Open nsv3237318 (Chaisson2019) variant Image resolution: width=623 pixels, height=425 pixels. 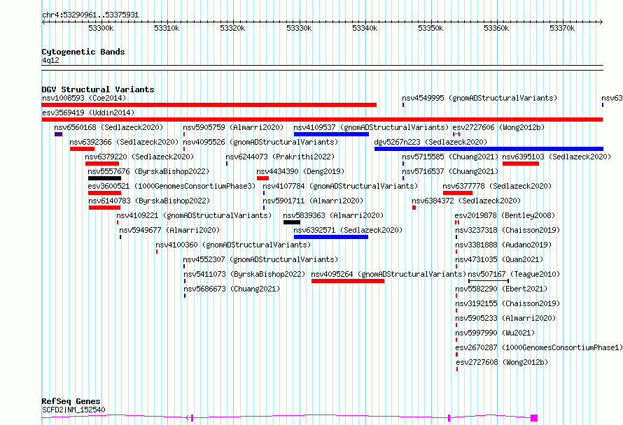[x=507, y=230]
